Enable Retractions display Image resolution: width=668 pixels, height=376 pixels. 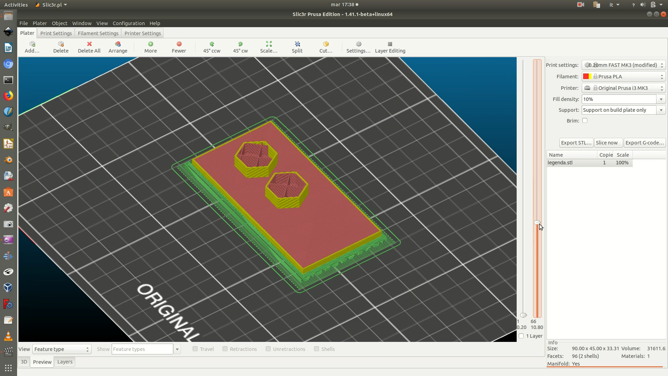[225, 349]
